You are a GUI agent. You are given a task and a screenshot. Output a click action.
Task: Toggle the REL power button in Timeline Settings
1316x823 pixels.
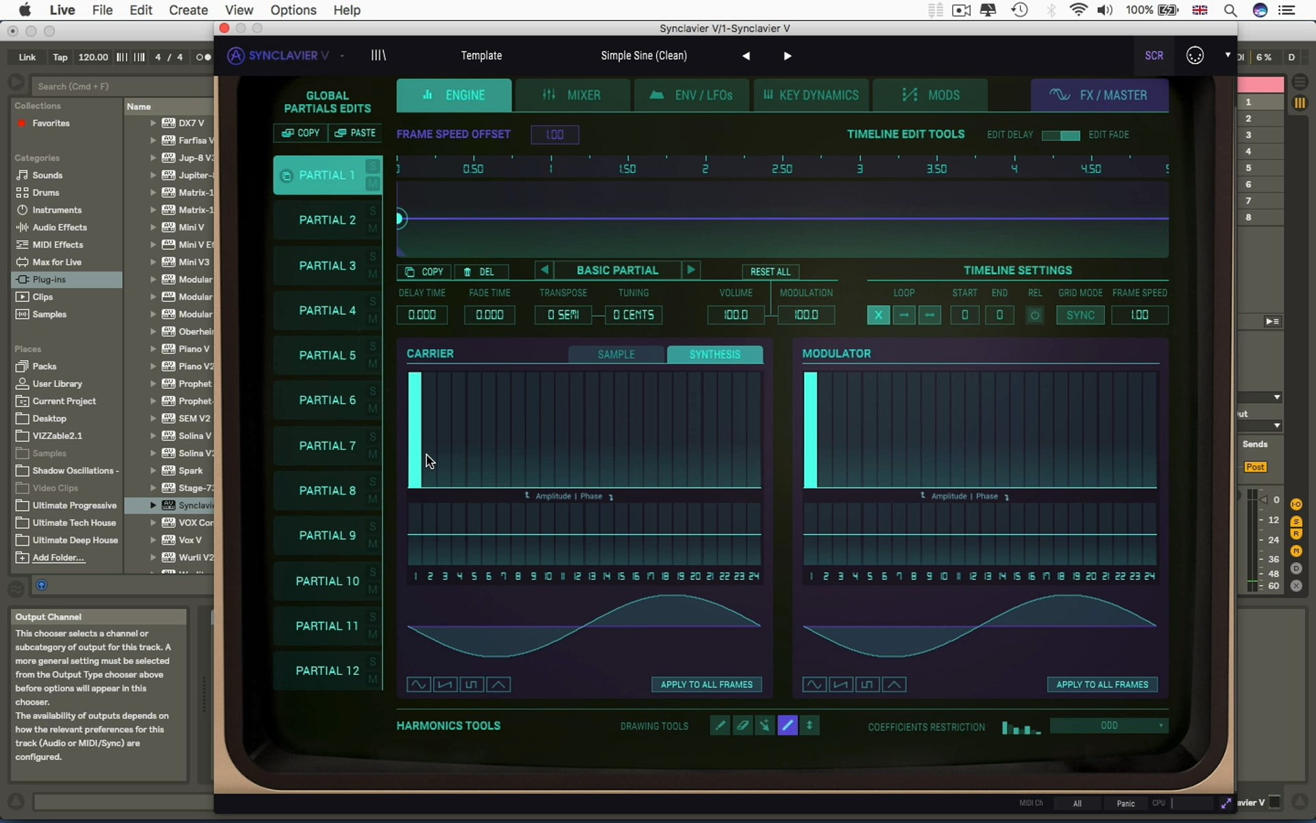(1035, 315)
